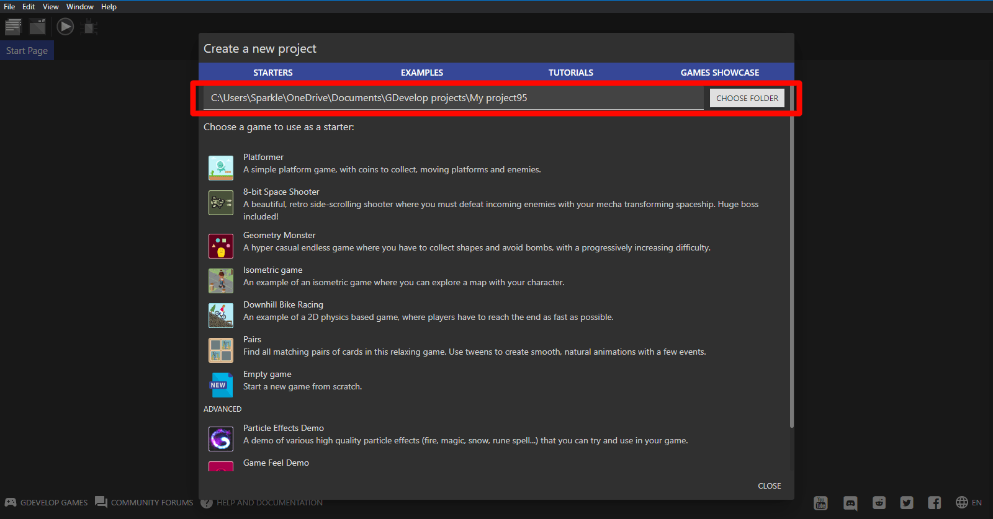Open the YouTube icon link
Image resolution: width=993 pixels, height=519 pixels.
click(x=820, y=503)
